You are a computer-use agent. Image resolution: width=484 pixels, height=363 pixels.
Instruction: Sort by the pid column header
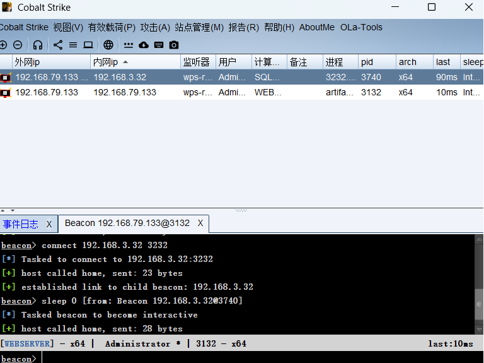[377, 62]
